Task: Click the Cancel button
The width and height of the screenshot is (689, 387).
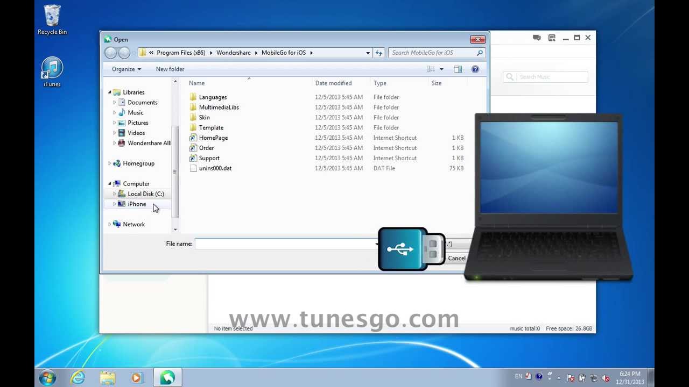Action: click(456, 258)
